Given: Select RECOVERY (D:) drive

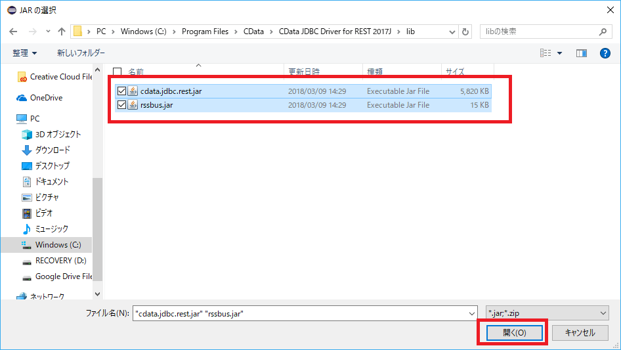Looking at the screenshot, I should [x=54, y=261].
